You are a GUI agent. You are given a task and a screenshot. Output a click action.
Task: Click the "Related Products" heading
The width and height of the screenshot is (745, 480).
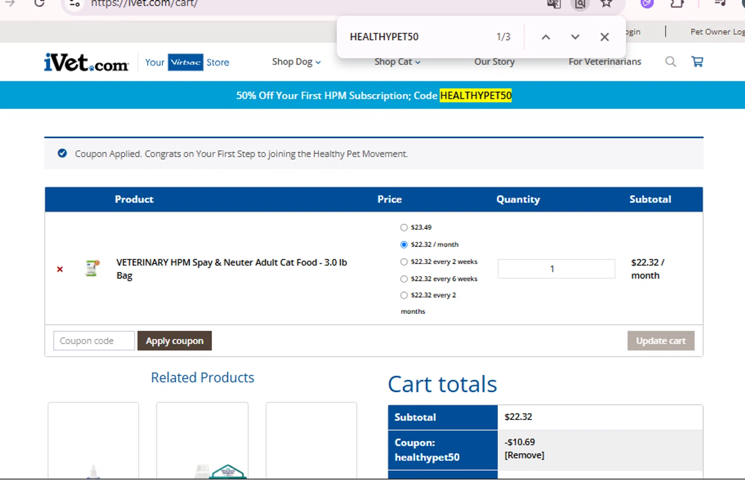(203, 378)
